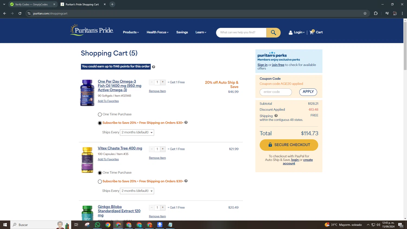Screen dimensions: 407x229
Task: Decrease Vitex Chaste Tree quantity
Action: [x=152, y=149]
